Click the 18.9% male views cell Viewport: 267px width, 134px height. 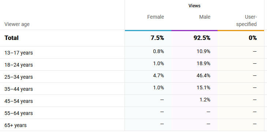pyautogui.click(x=203, y=63)
